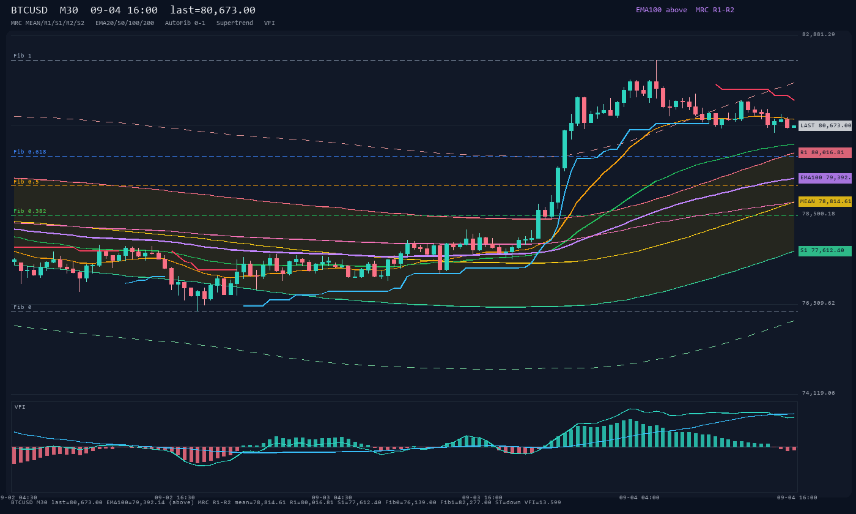
Task: Click the M30 timeframe label
Action: click(x=69, y=10)
